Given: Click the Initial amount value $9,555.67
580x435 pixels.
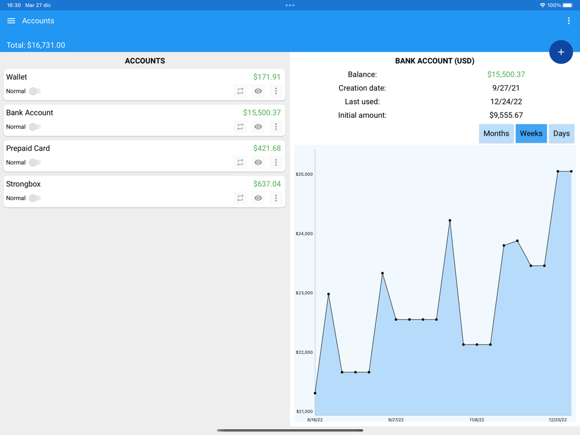Looking at the screenshot, I should [506, 115].
